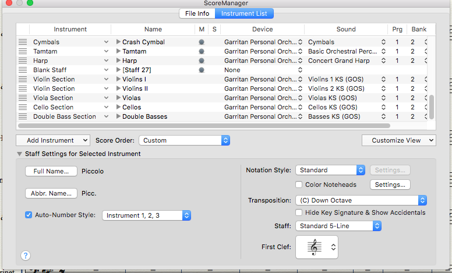The image size is (452, 273).
Task: Uncheck the Auto-Number Style checkbox
Action: (x=29, y=215)
